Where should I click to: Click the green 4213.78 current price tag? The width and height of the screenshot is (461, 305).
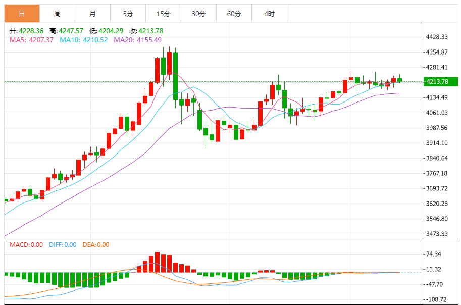click(x=440, y=82)
